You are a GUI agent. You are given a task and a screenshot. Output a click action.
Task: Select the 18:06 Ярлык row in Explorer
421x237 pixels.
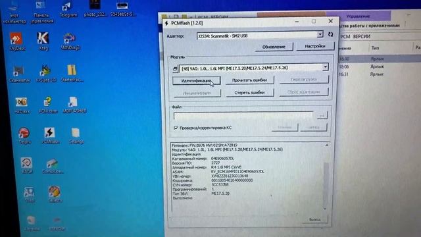click(379, 66)
